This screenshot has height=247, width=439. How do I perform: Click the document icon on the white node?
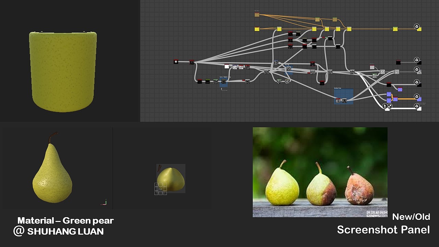click(385, 106)
